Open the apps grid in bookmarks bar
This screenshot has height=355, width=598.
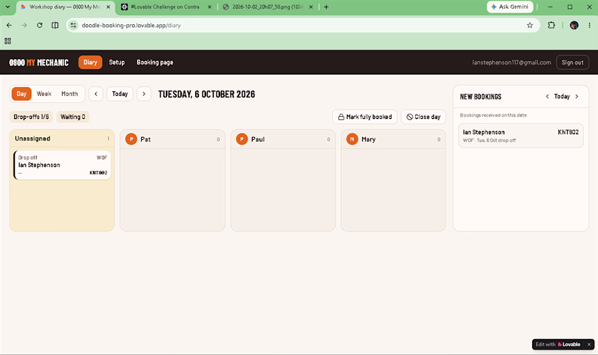pos(8,41)
